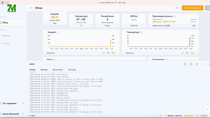Clear logs with the trash icon
This screenshot has width=210, height=118.
click(197, 64)
